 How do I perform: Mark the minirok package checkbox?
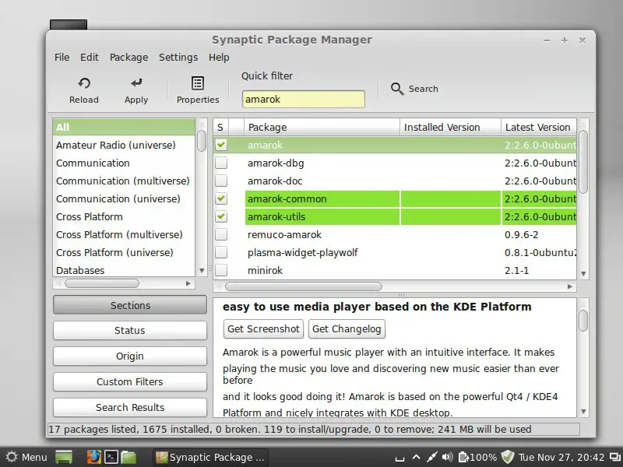coord(221,270)
